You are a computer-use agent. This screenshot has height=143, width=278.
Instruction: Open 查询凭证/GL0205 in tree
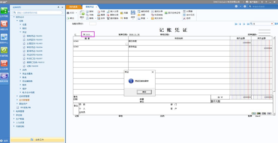point(34,51)
